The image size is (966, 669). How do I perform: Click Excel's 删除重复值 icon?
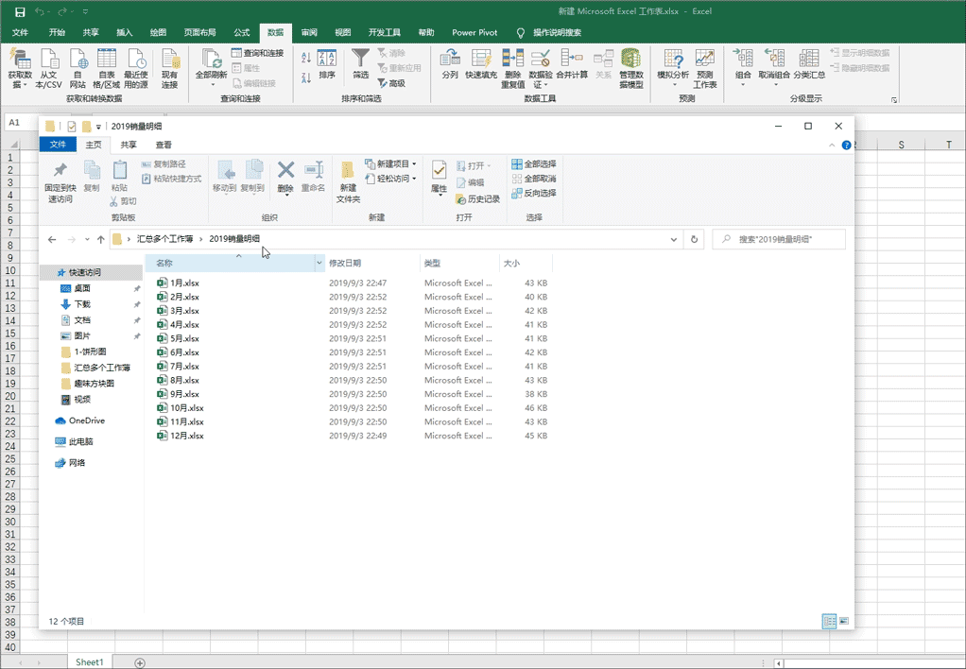[x=512, y=60]
